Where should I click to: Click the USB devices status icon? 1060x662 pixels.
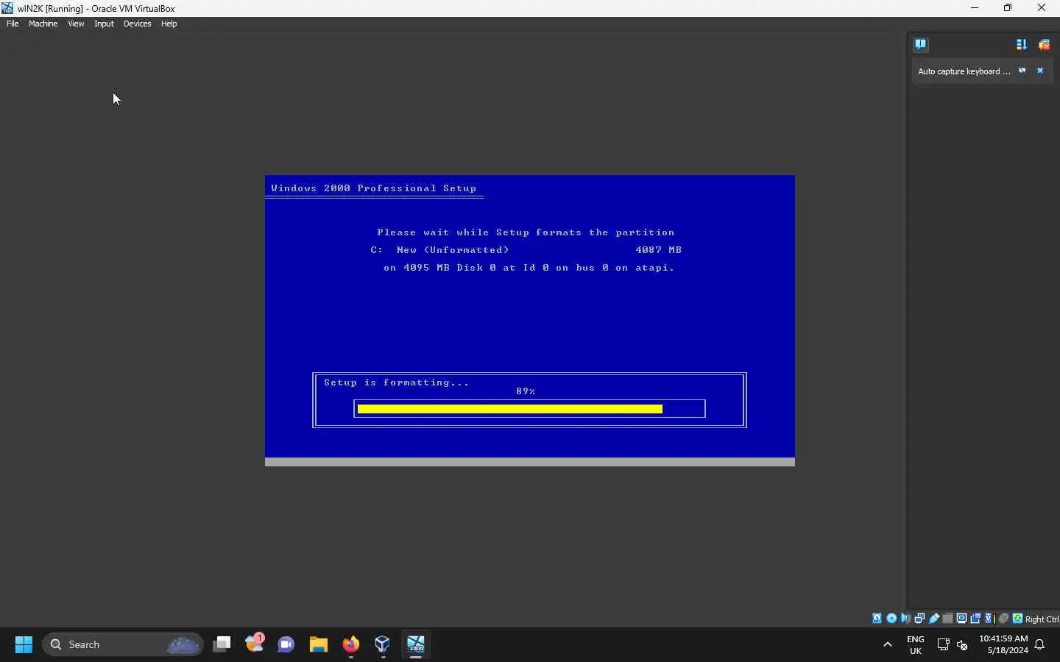(x=934, y=619)
